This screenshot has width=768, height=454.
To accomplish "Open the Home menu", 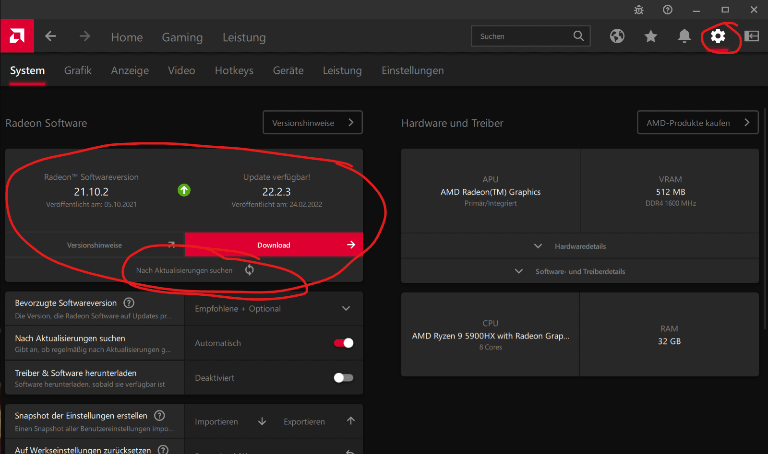I will tap(127, 37).
